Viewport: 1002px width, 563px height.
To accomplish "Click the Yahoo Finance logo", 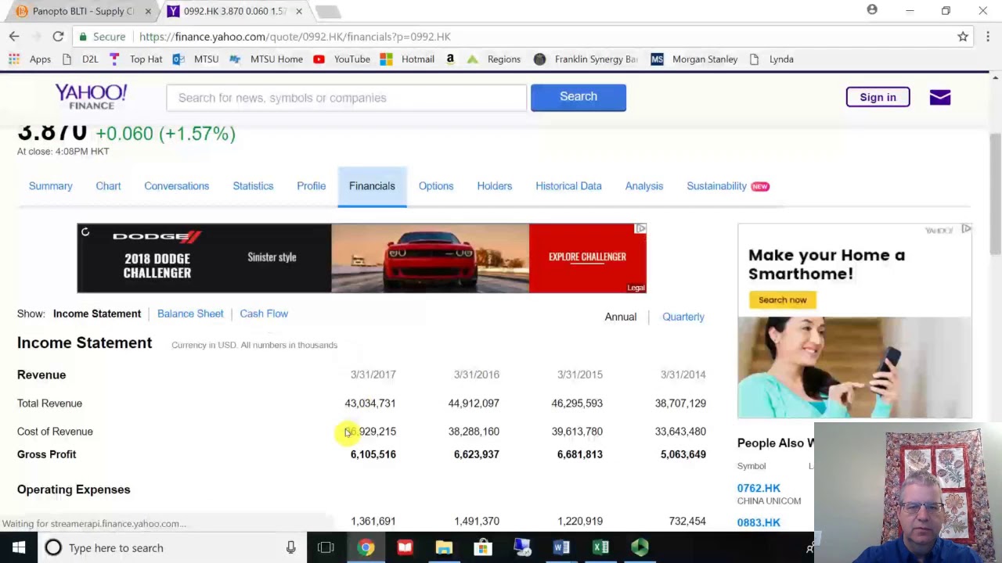I will click(x=91, y=97).
